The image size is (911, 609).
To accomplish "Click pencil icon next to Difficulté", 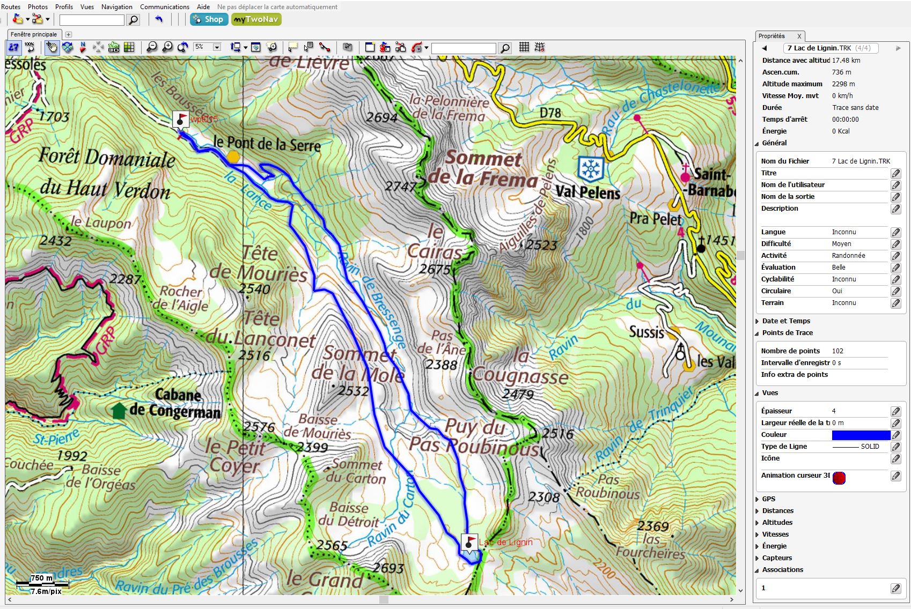I will coord(895,244).
